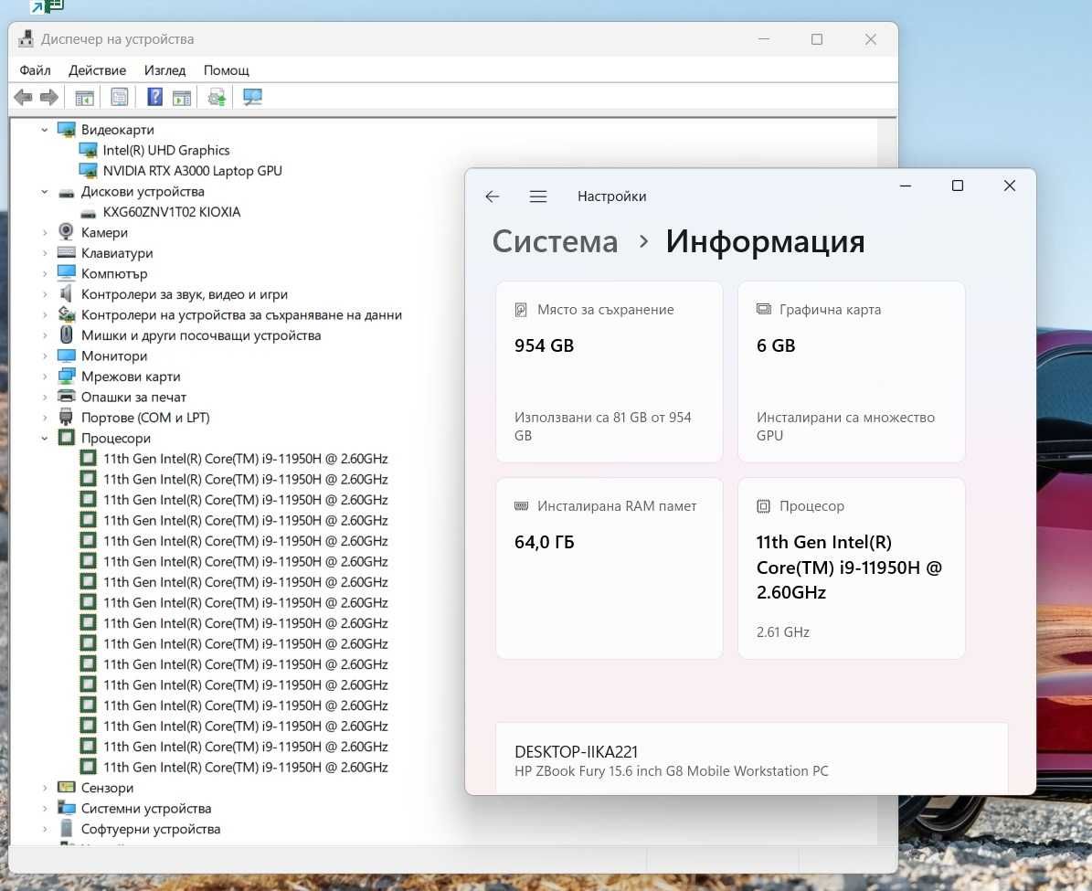Collapse the Видеокарти category
The width and height of the screenshot is (1092, 891).
click(45, 130)
